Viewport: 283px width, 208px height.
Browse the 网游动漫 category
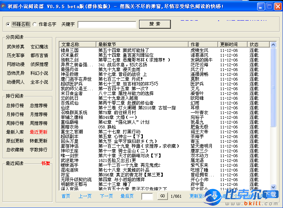coord(15,64)
